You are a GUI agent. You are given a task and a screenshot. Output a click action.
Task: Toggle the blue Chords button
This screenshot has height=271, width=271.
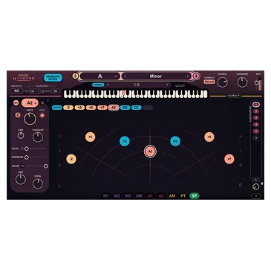(x=98, y=85)
